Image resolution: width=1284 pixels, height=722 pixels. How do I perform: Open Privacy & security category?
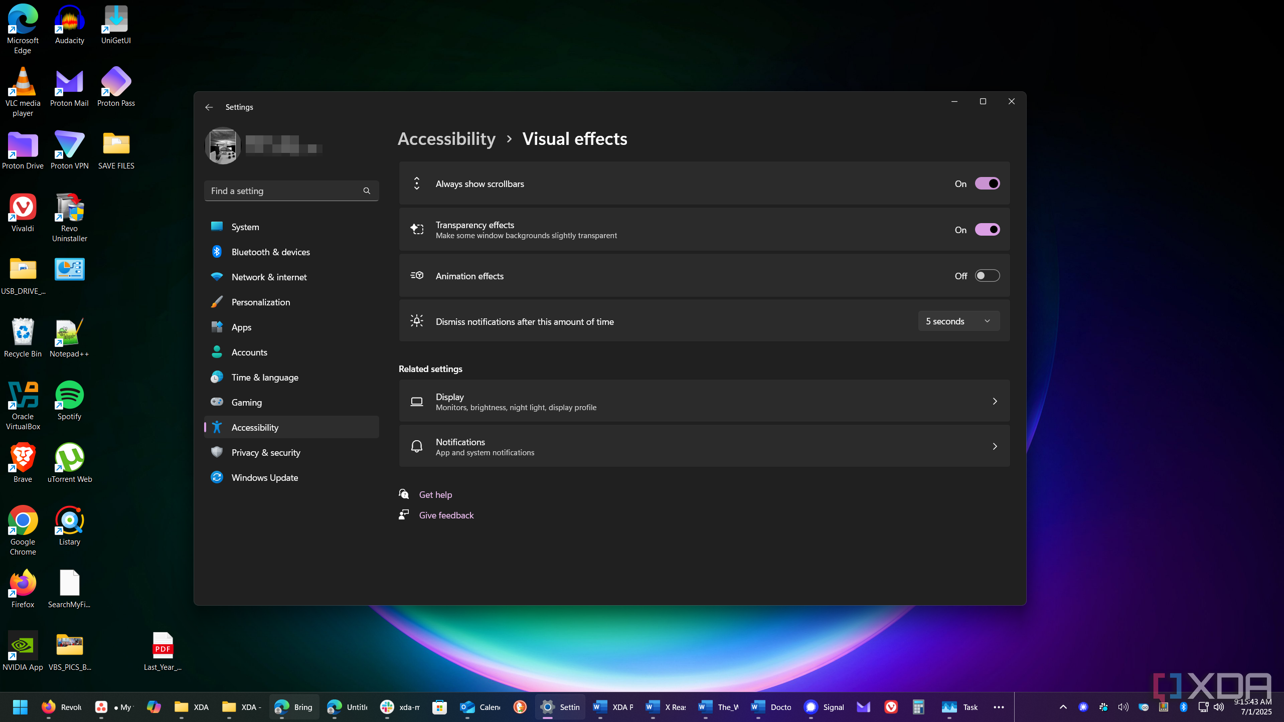click(x=291, y=452)
